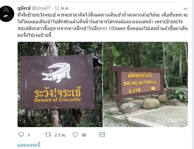The width and height of the screenshot is (194, 149).
Task: Click the yellow arrow on the waterfall sign
Action: 153,88
